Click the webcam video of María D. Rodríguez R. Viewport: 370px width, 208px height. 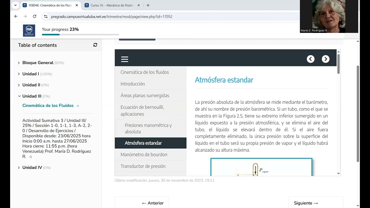click(329, 16)
